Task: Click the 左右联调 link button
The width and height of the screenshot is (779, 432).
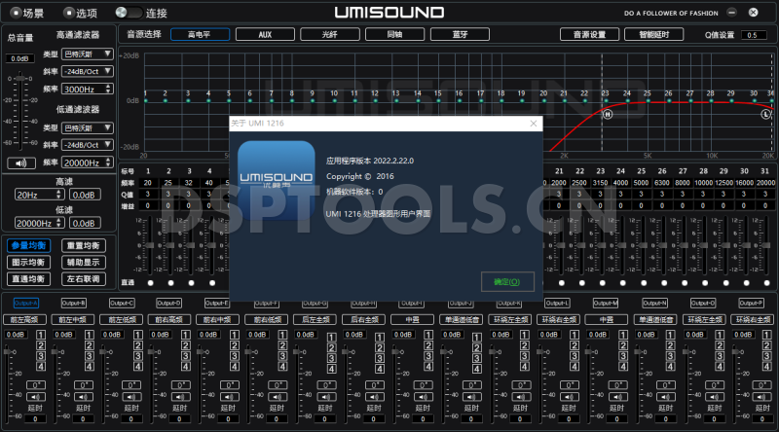Action: click(x=84, y=278)
